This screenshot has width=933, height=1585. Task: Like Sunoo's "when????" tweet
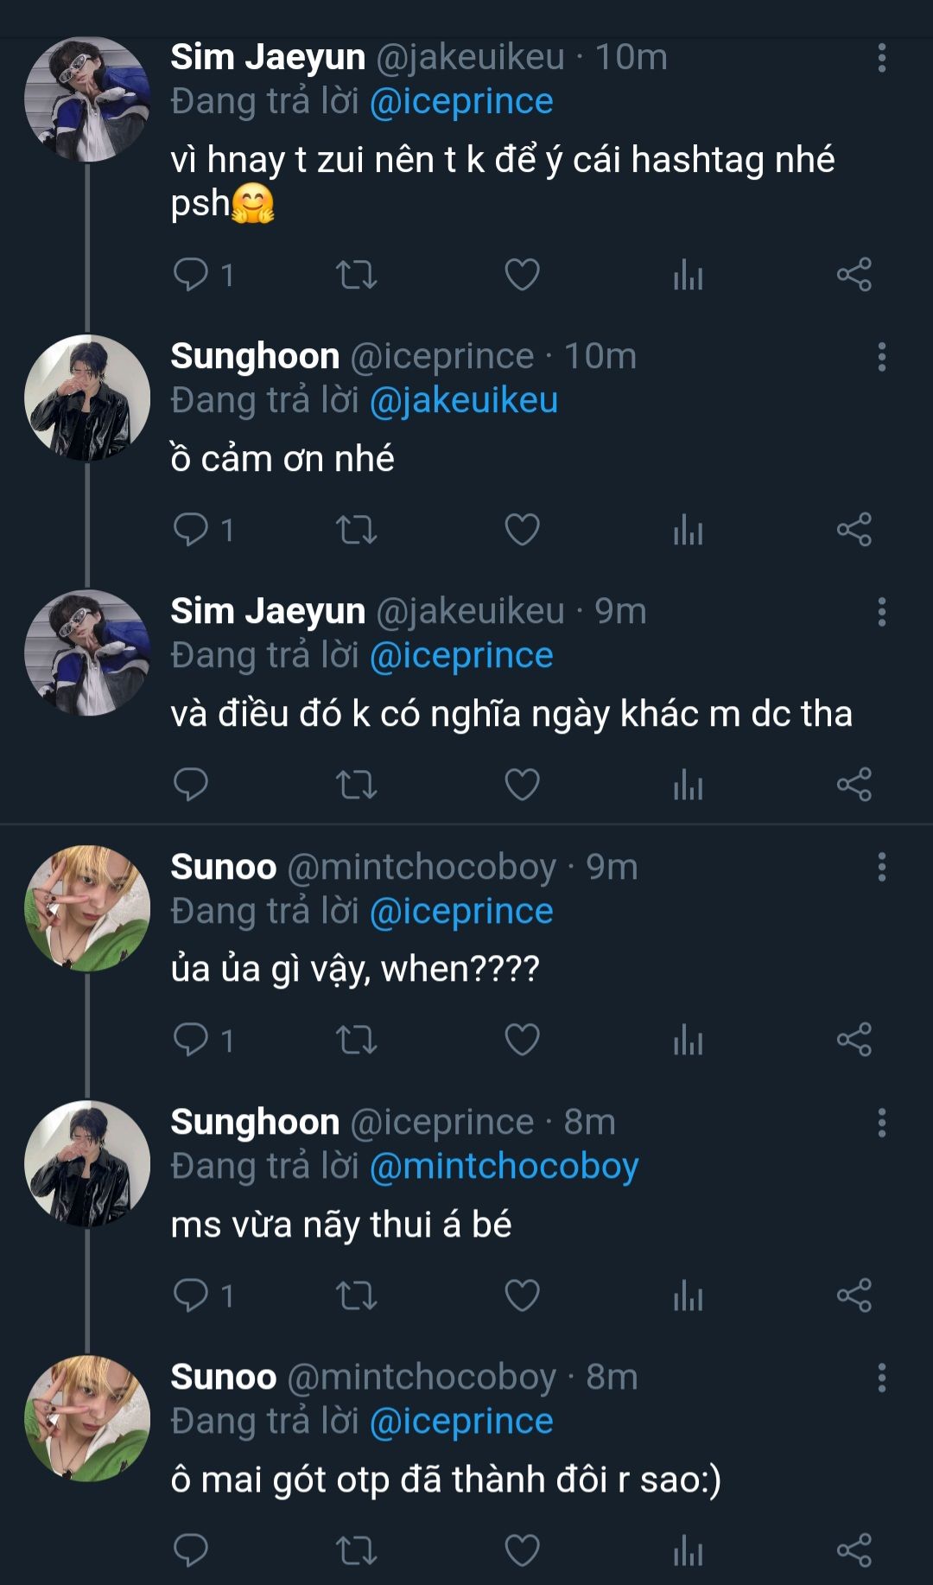point(522,1040)
